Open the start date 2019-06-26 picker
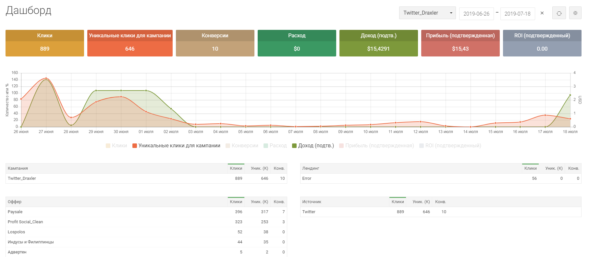 click(x=476, y=14)
